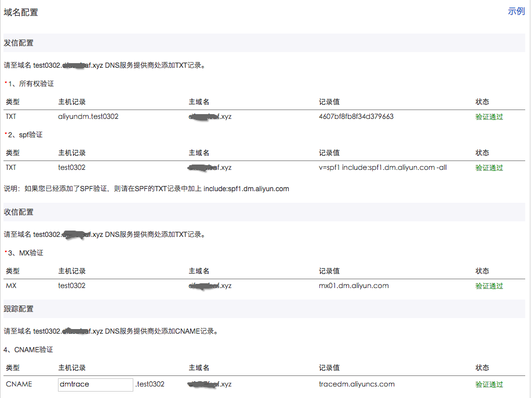Select the mx01.dm.aliyun.com record value
The width and height of the screenshot is (531, 398).
click(x=354, y=285)
